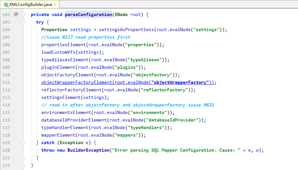Click the reflectorFactoryElement call on line 112
298x170 pixels.
point(71,90)
